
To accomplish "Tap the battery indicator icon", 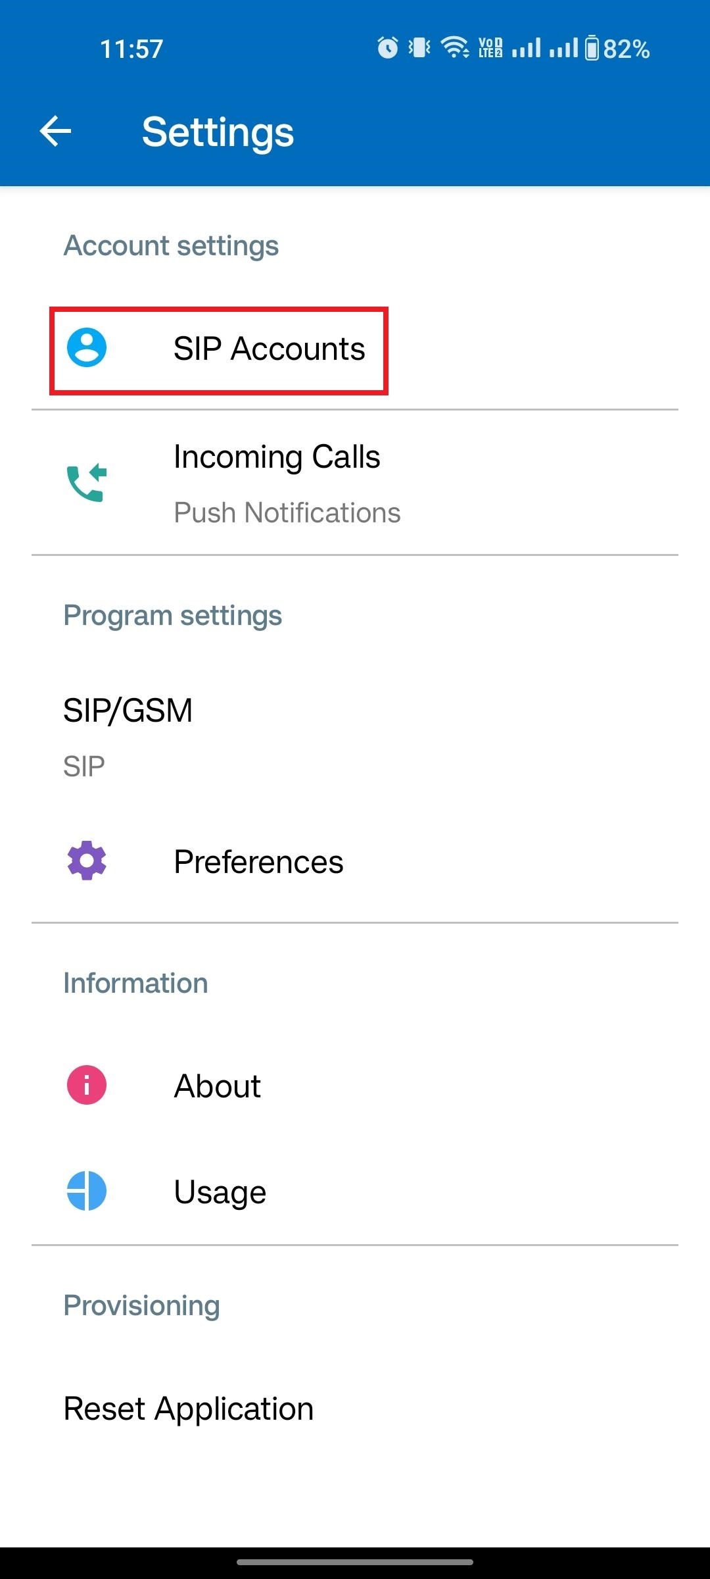I will [x=592, y=48].
